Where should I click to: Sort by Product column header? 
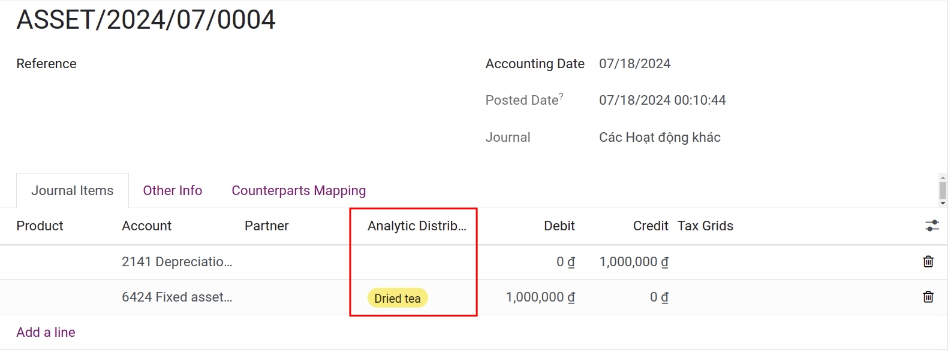[x=40, y=226]
